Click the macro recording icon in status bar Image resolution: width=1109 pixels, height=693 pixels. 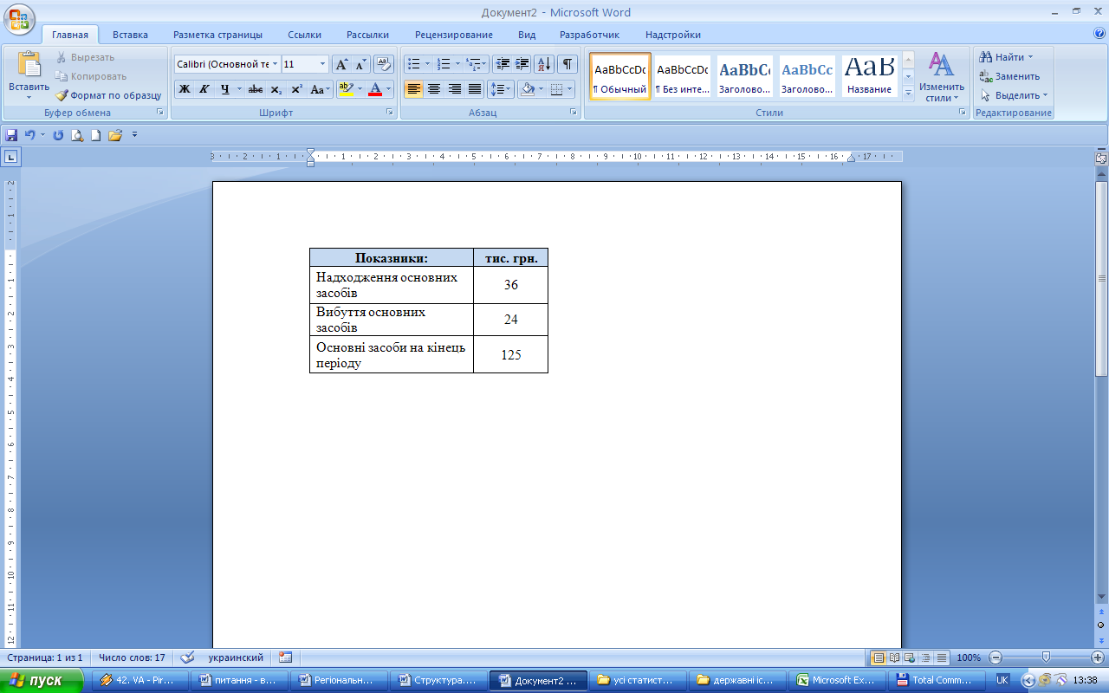[x=285, y=657]
